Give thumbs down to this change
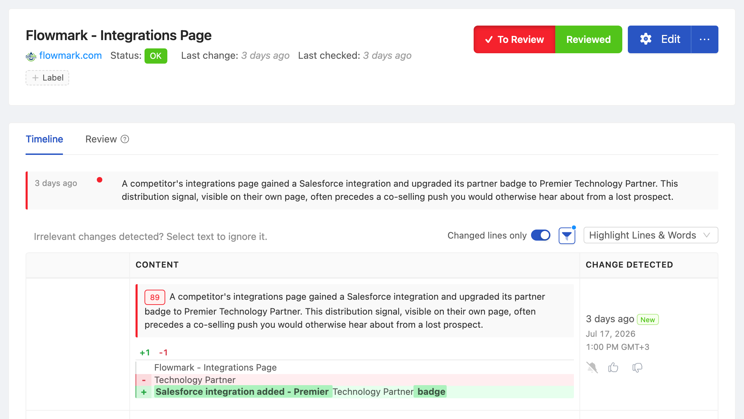The width and height of the screenshot is (744, 419). pos(638,367)
